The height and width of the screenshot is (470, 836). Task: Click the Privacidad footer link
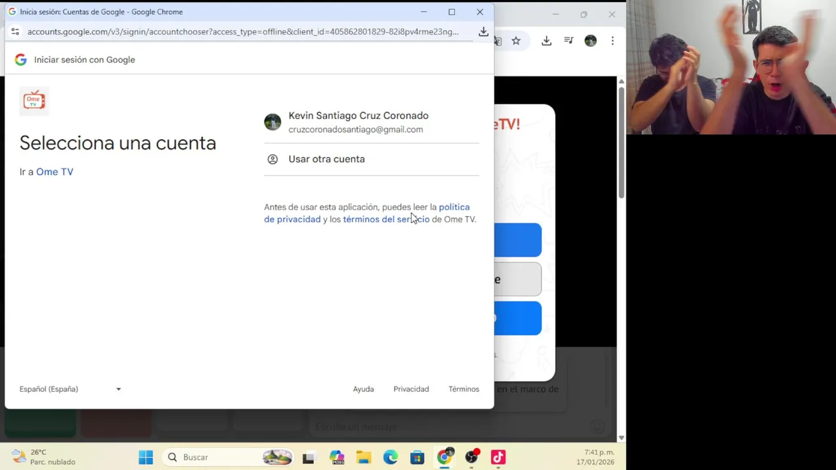[411, 389]
